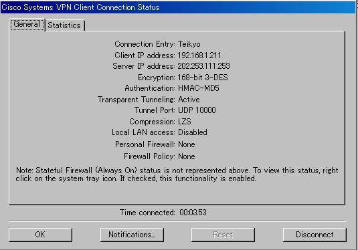This screenshot has height=250, width=358.
Task: Click the Transparent Tunneling value Active
Action: (189, 100)
